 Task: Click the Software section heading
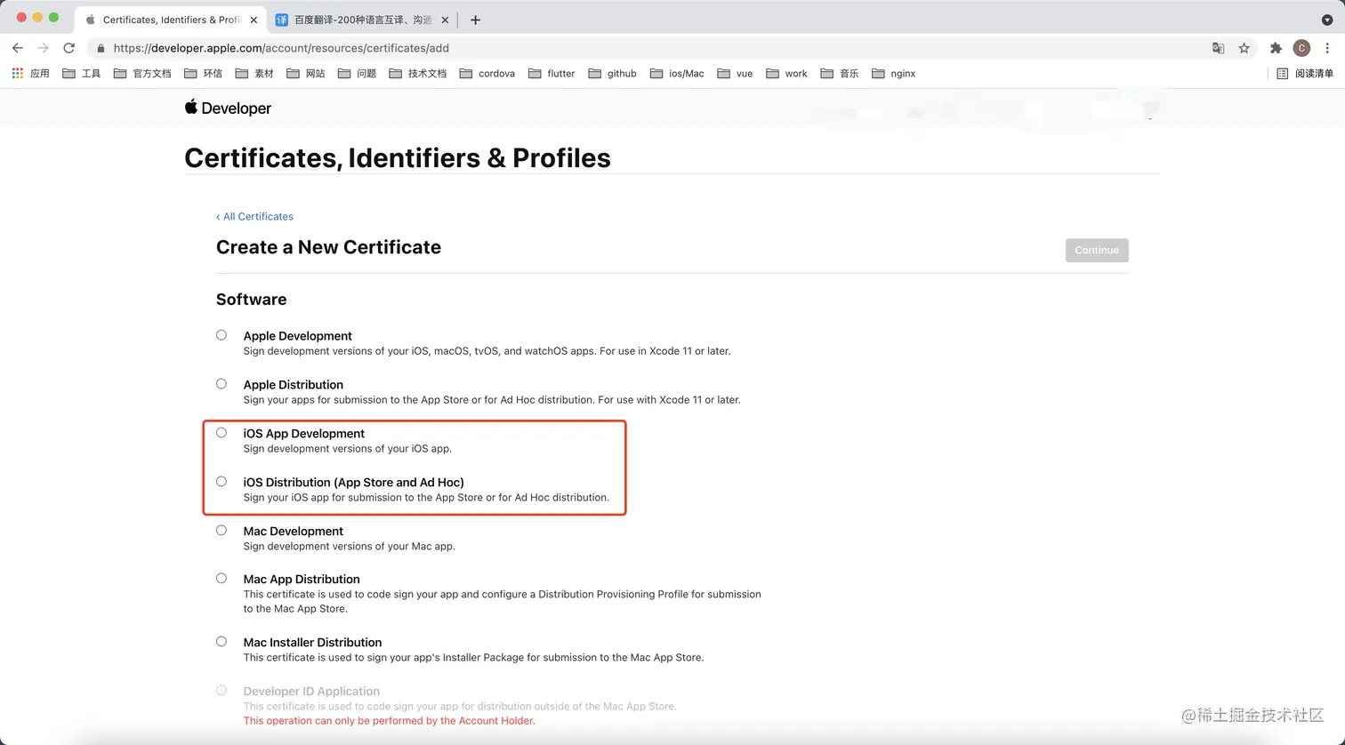[x=252, y=300]
